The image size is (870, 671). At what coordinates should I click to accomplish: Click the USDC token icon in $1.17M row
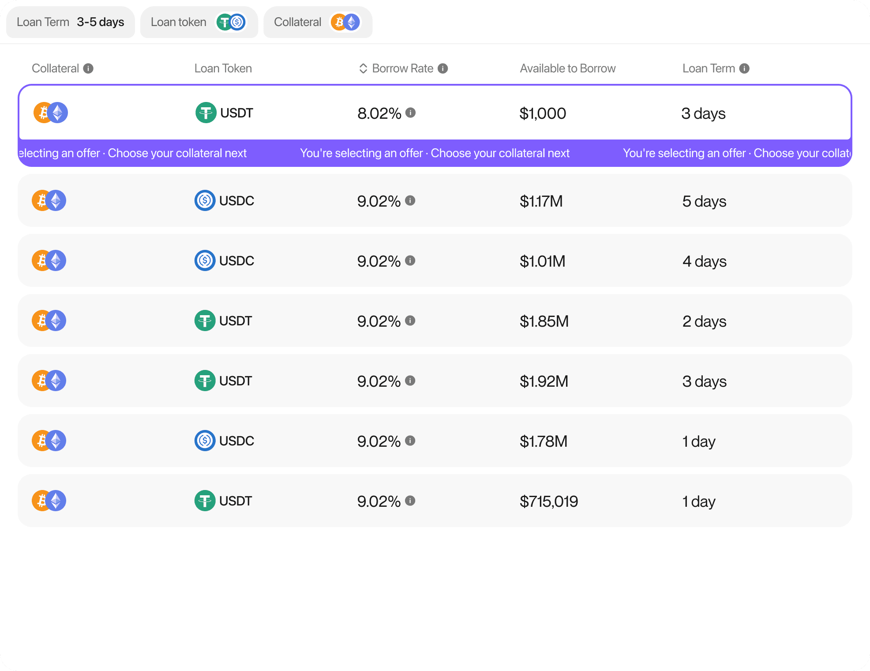205,200
